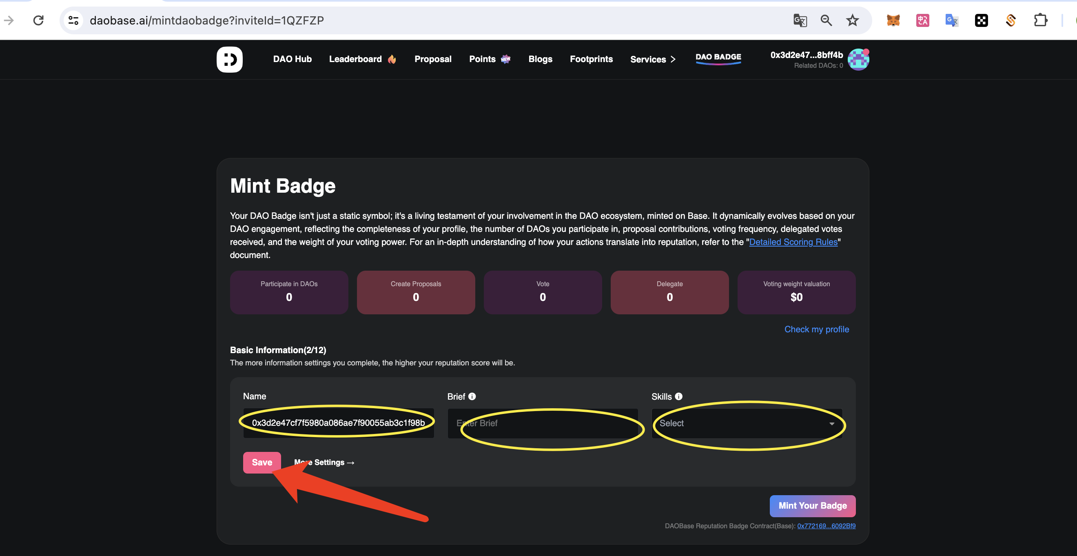This screenshot has height=556, width=1077.
Task: Click Mint Your Badge button
Action: pyautogui.click(x=812, y=506)
